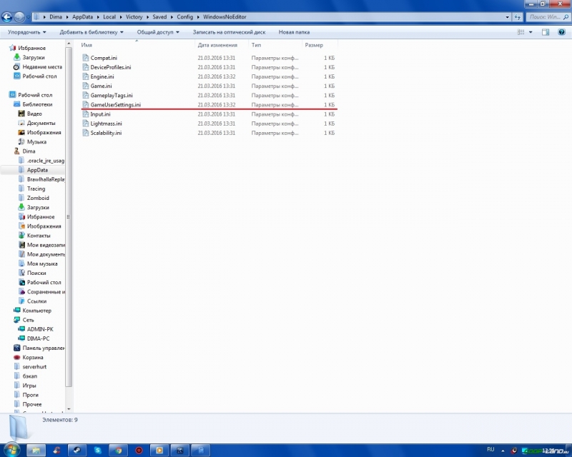Refresh the folder via address bar button
The image size is (572, 457).
(518, 16)
